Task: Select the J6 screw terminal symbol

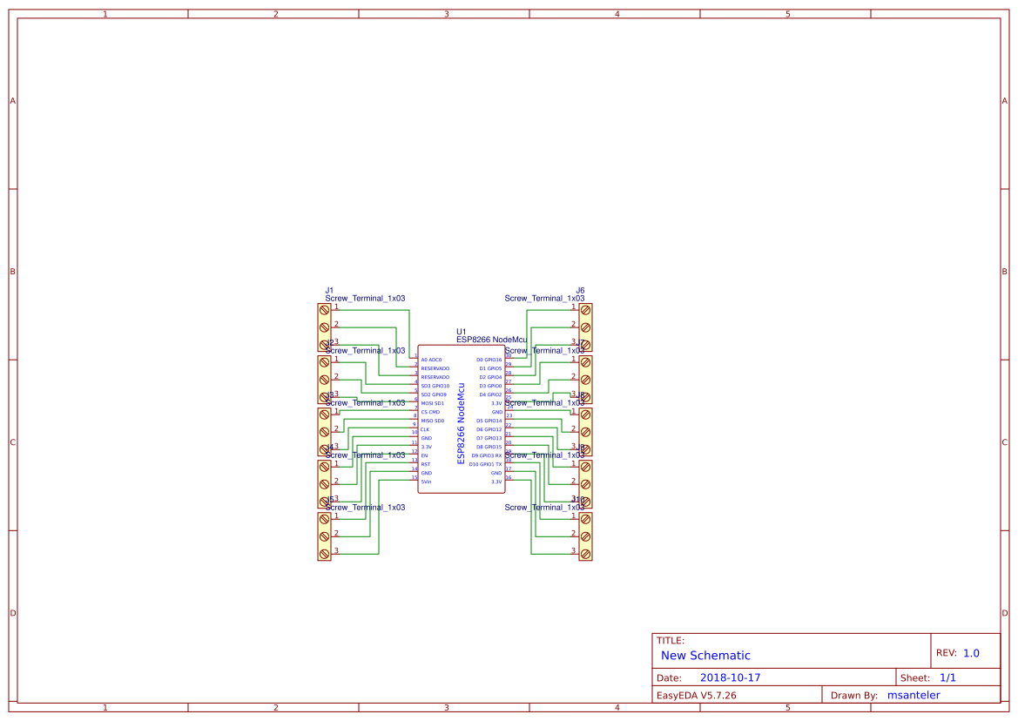Action: pyautogui.click(x=585, y=327)
